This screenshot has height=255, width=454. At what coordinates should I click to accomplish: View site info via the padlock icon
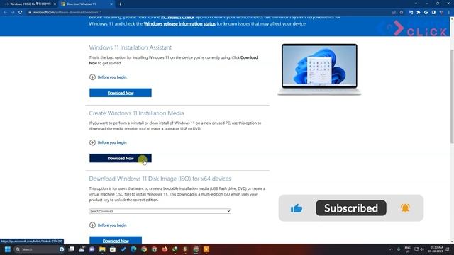pyautogui.click(x=30, y=13)
